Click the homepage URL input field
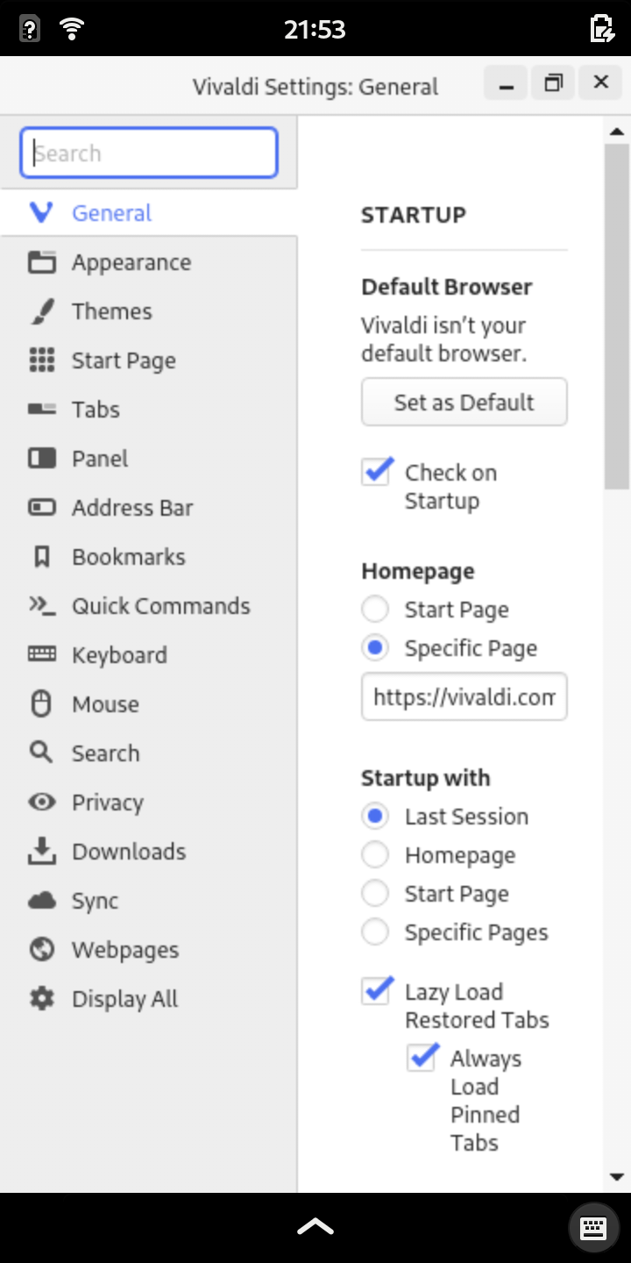Screen dimensions: 631x1263 (x=464, y=697)
